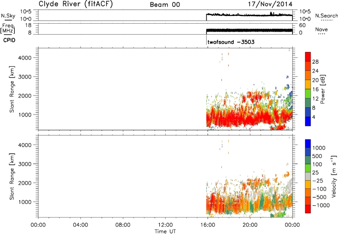Screen dimensions: 338x234
Task: Click the 'Nave' legend label
Action: [322, 29]
